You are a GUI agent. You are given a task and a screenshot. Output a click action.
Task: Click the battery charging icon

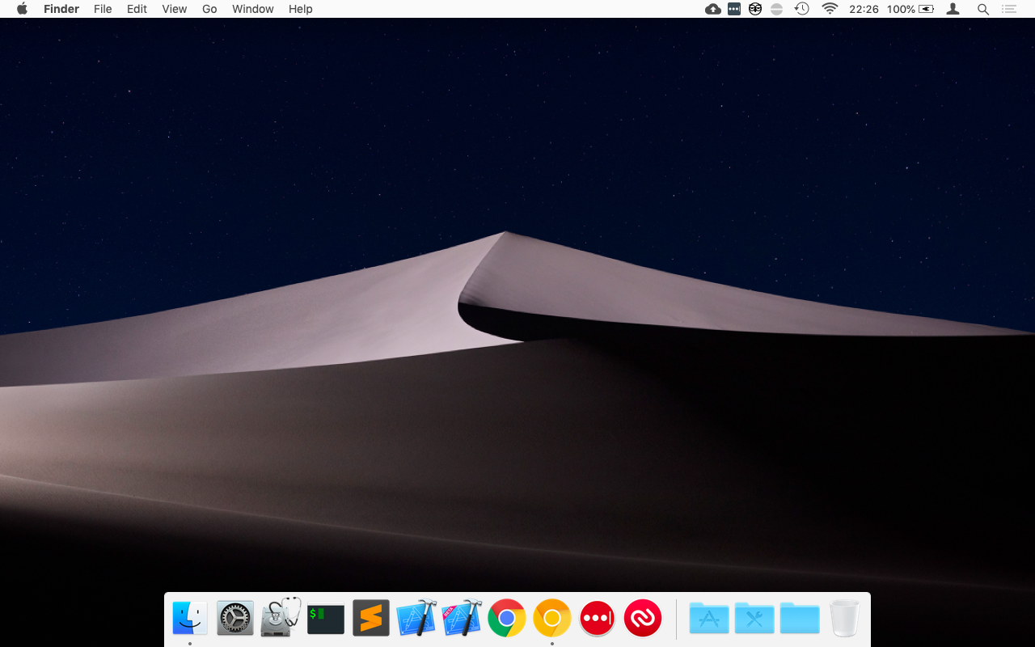(927, 9)
